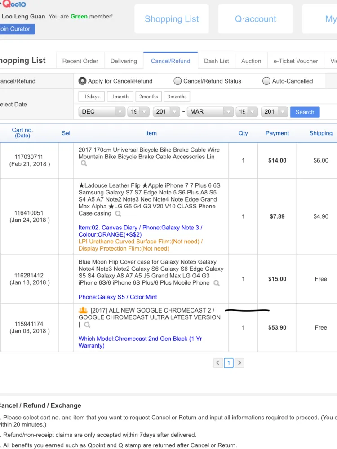Select Apply for Cancel/Refund radio option
The height and width of the screenshot is (449, 337).
click(x=82, y=81)
